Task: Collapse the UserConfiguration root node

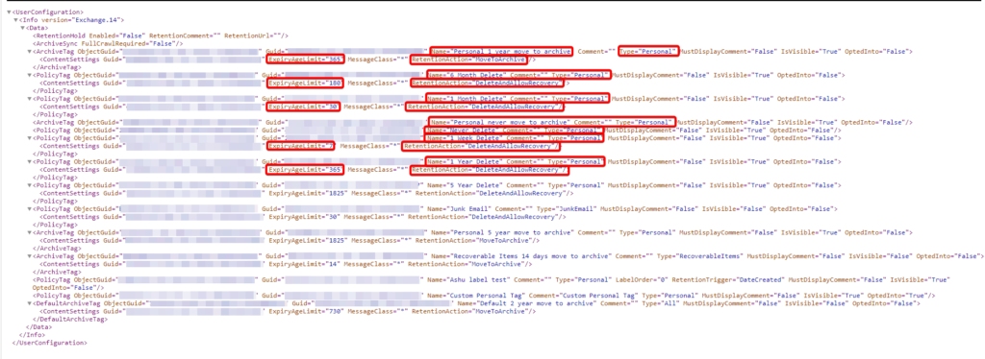Action: click(x=8, y=12)
